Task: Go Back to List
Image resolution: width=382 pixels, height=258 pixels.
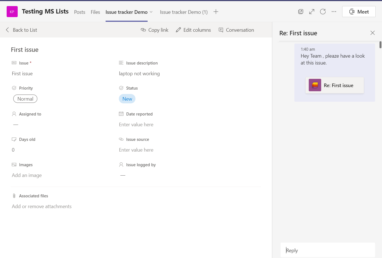Action: click(x=21, y=30)
